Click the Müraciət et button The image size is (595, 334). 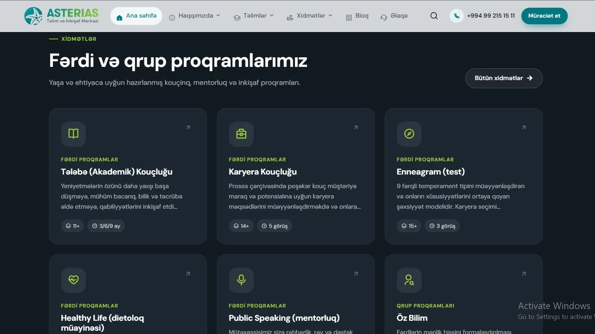click(544, 16)
